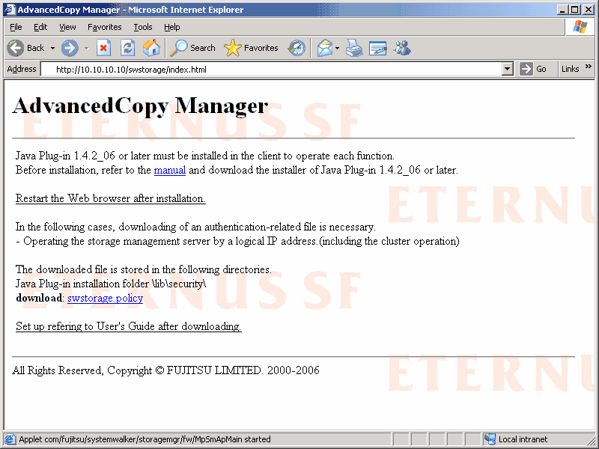The width and height of the screenshot is (599, 449).
Task: Click the status bar page icon
Action: pyautogui.click(x=10, y=439)
